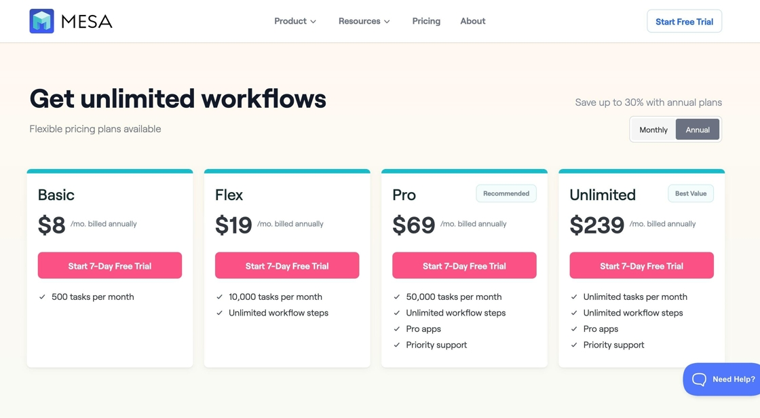Go to the Pricing page
The height and width of the screenshot is (418, 760).
coord(426,21)
